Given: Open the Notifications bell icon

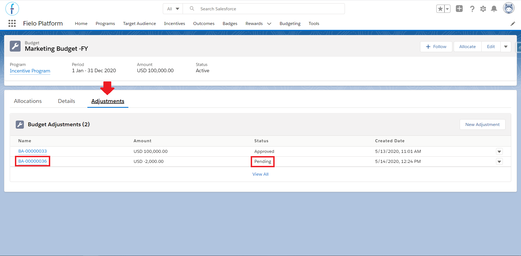Looking at the screenshot, I should pyautogui.click(x=494, y=9).
